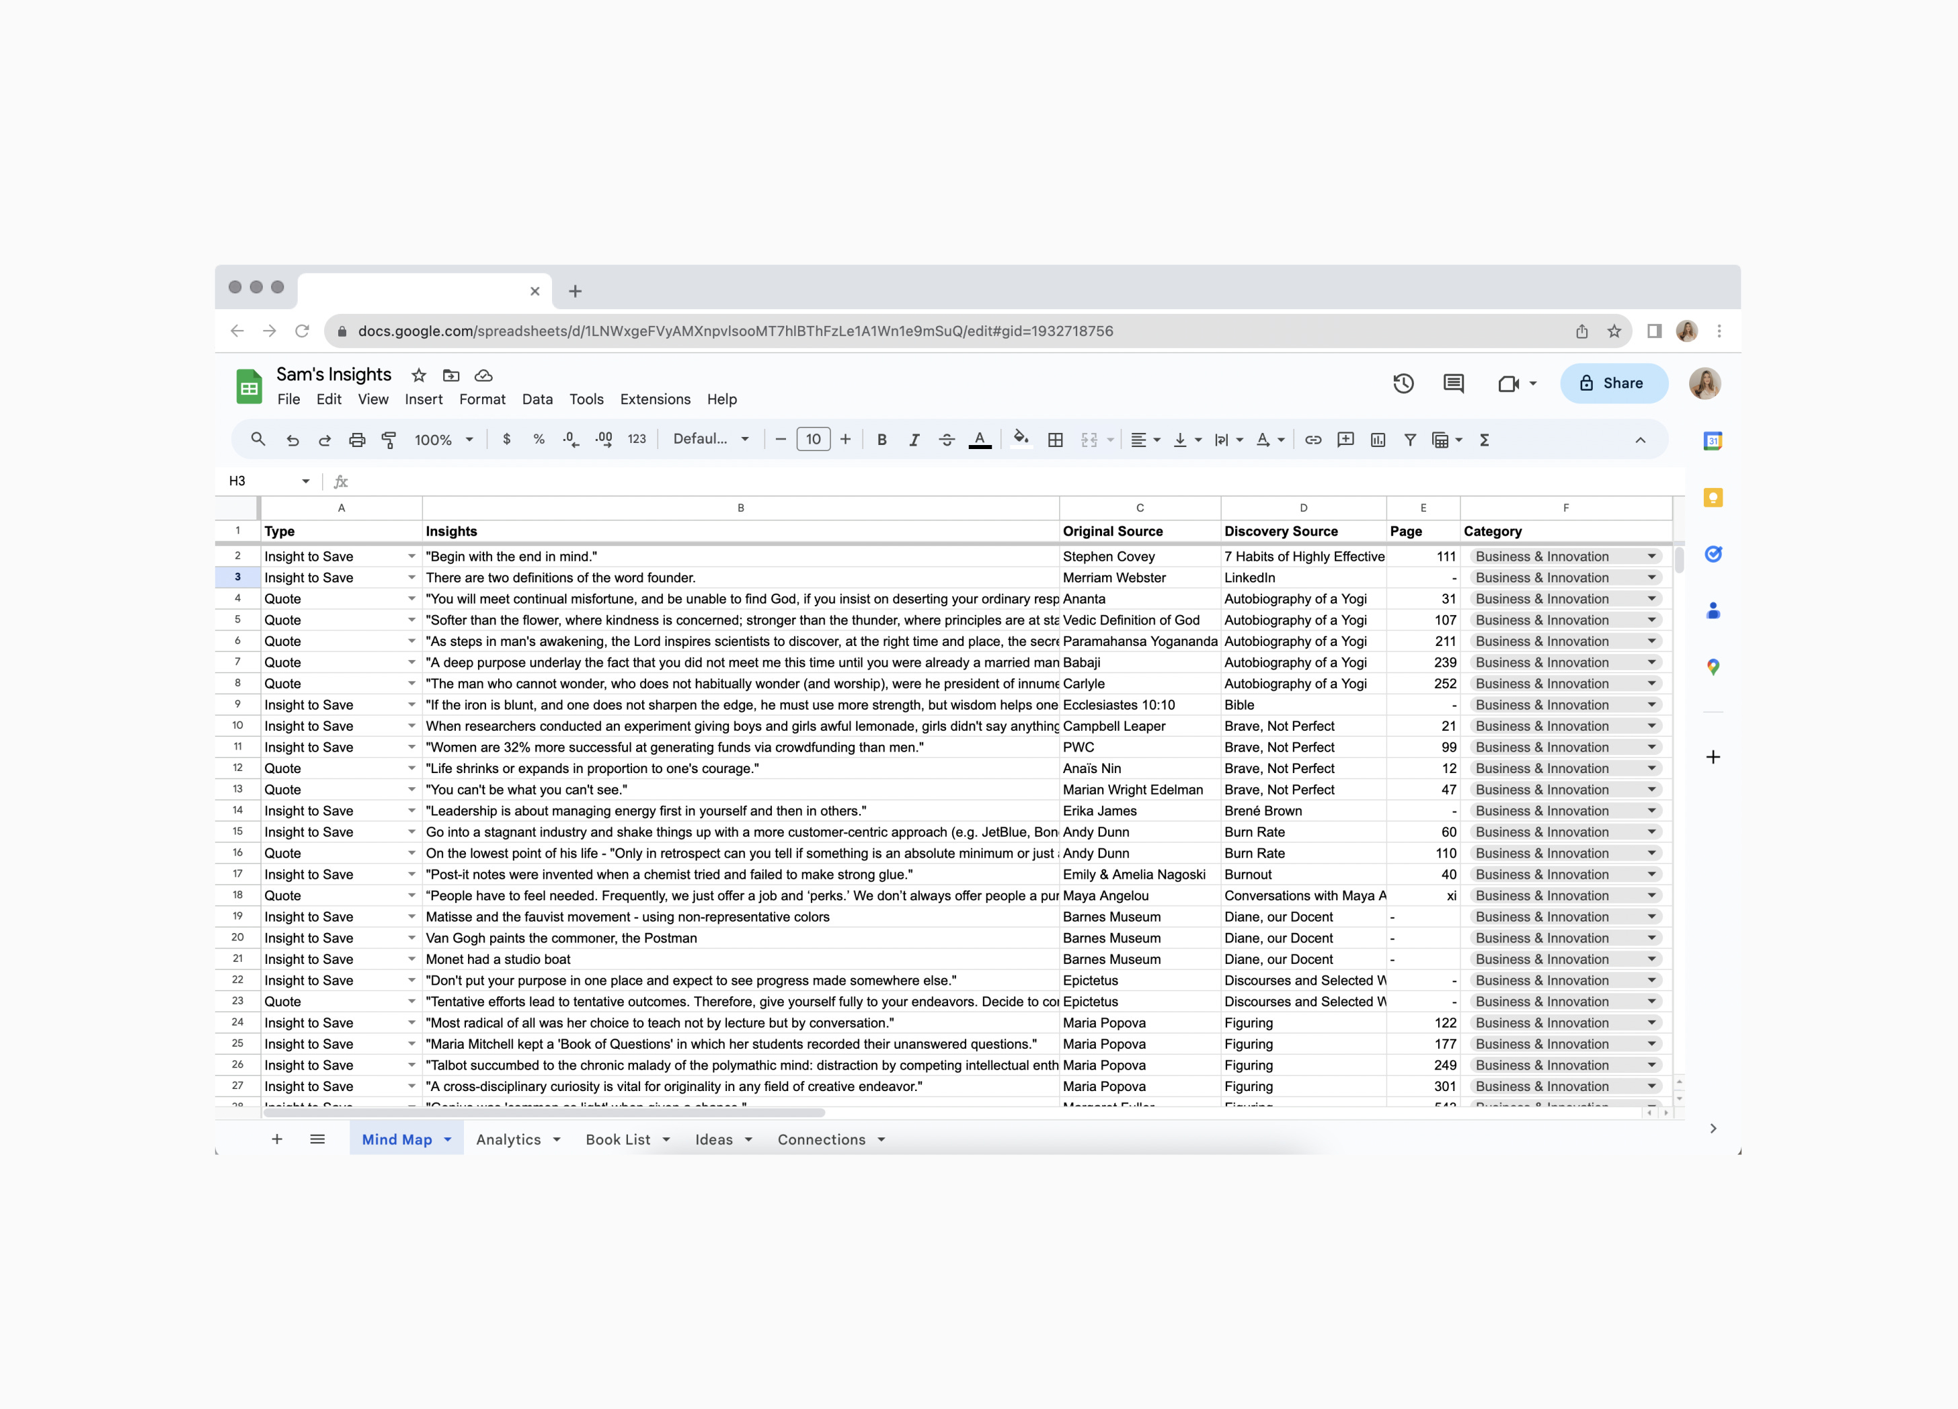Click the cell name box H3
The width and height of the screenshot is (1958, 1409).
pyautogui.click(x=259, y=481)
